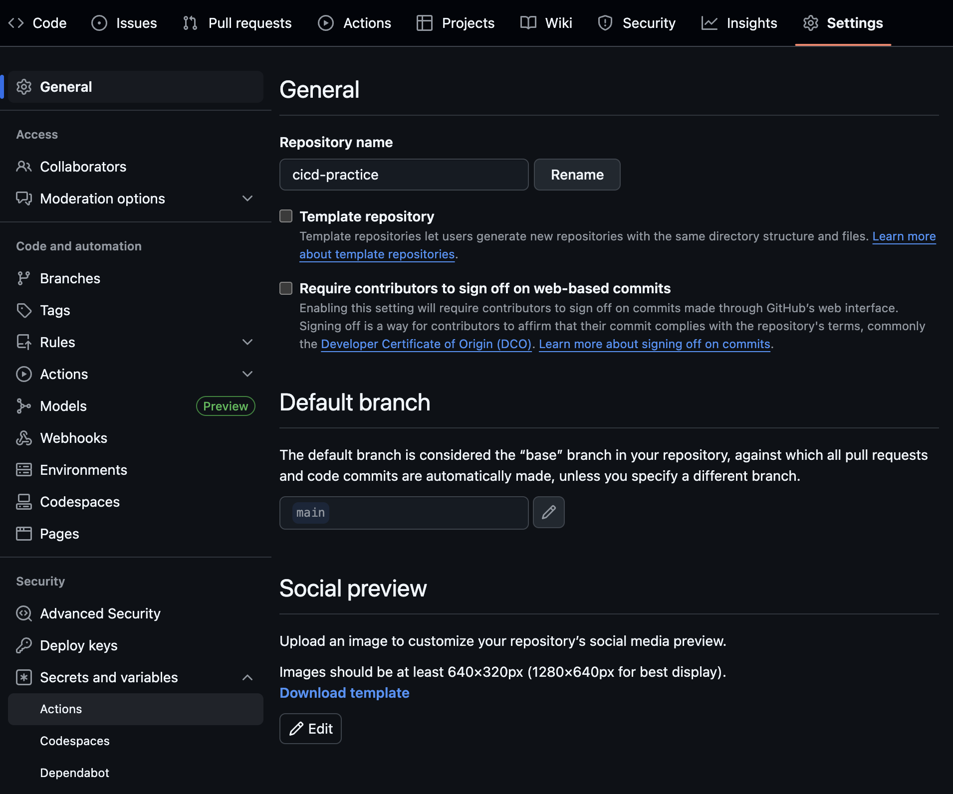Screen dimensions: 953x794
Task: Select the Settings tab
Action: [843, 23]
